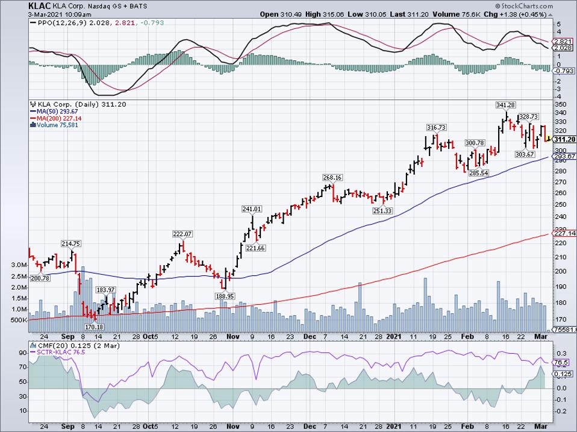Image resolution: width=577 pixels, height=432 pixels.
Task: Click the 76.5 SCTR tag on right axis
Action: (561, 363)
